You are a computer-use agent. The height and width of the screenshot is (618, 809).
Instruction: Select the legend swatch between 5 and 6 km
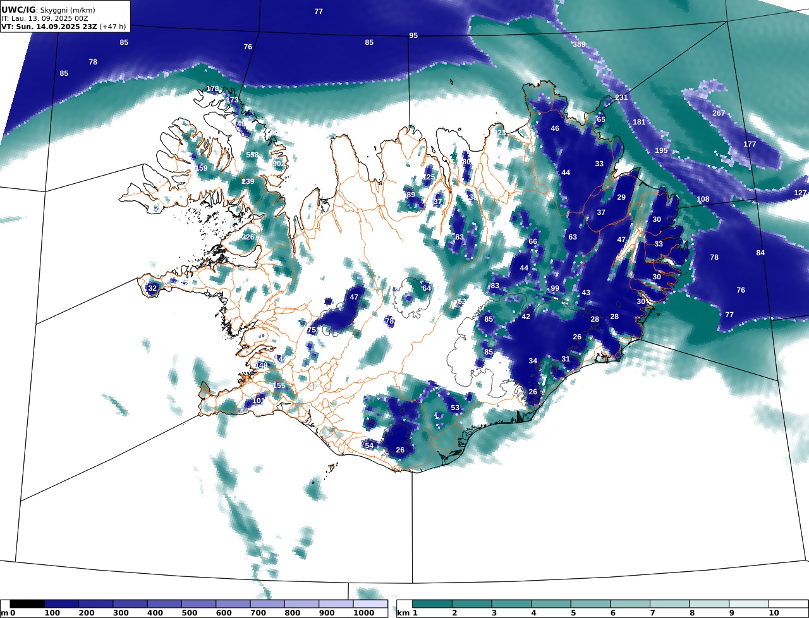click(x=590, y=604)
